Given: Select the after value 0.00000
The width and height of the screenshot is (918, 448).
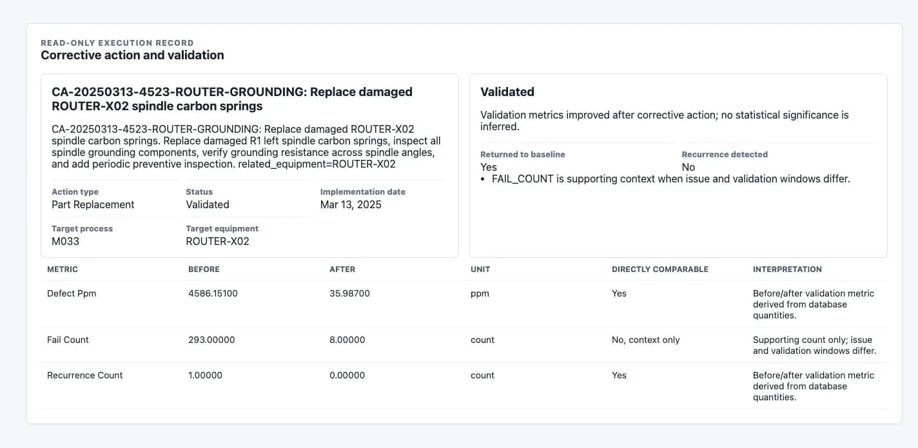Looking at the screenshot, I should tap(347, 375).
